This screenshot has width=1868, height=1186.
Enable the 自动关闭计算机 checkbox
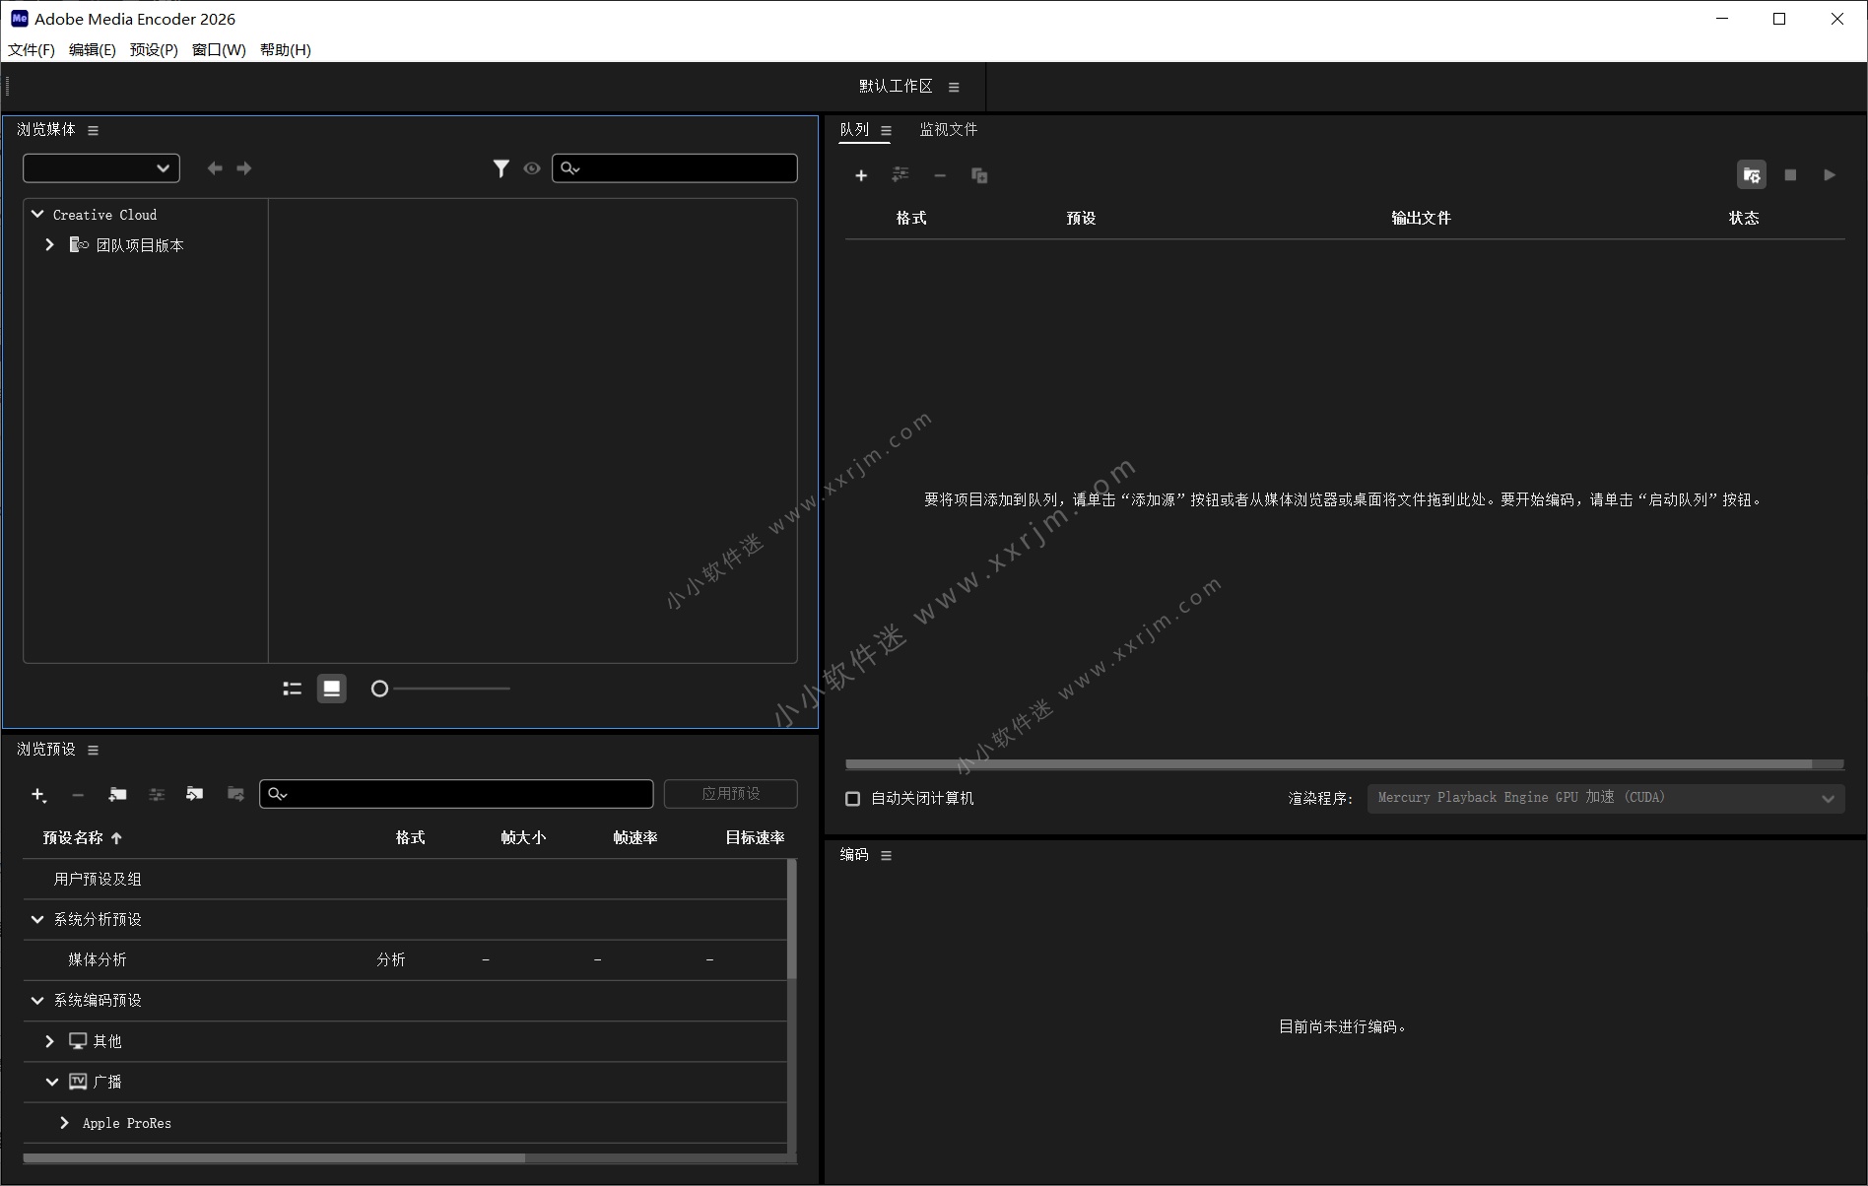852,799
